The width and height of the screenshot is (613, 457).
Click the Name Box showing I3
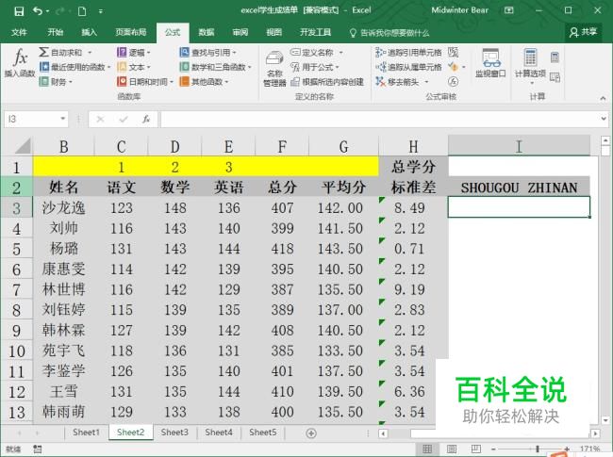click(x=32, y=119)
